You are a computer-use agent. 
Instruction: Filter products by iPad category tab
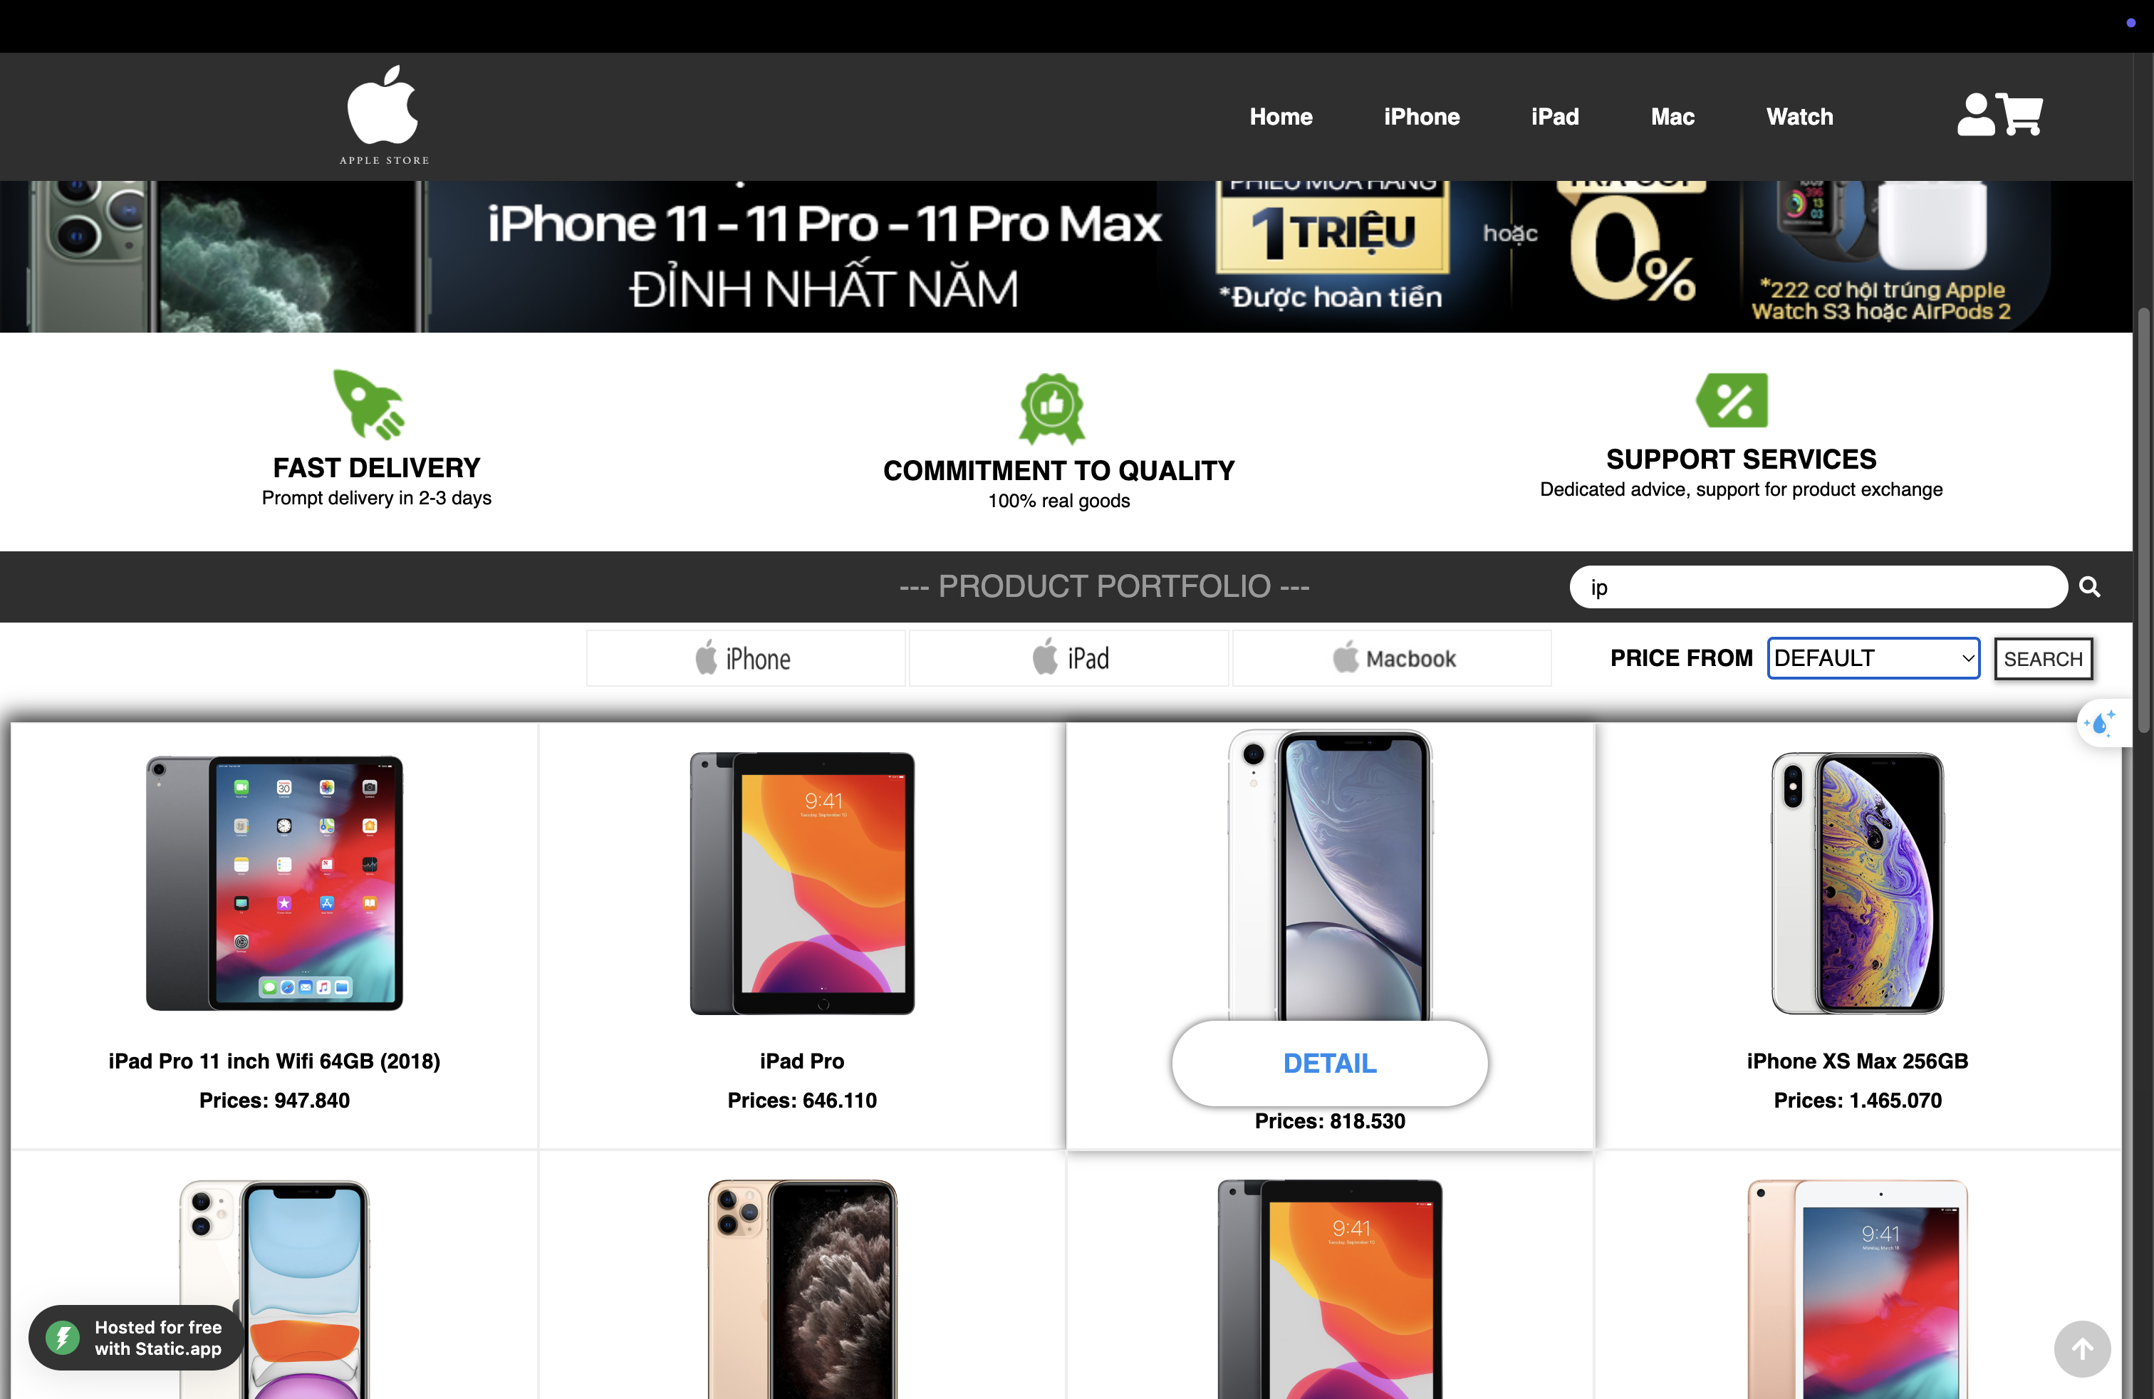click(x=1069, y=658)
